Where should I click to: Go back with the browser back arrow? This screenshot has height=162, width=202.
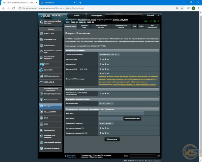point(3,8)
